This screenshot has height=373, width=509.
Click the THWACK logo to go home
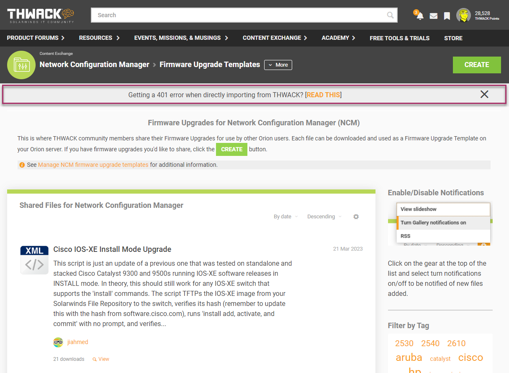coord(41,15)
